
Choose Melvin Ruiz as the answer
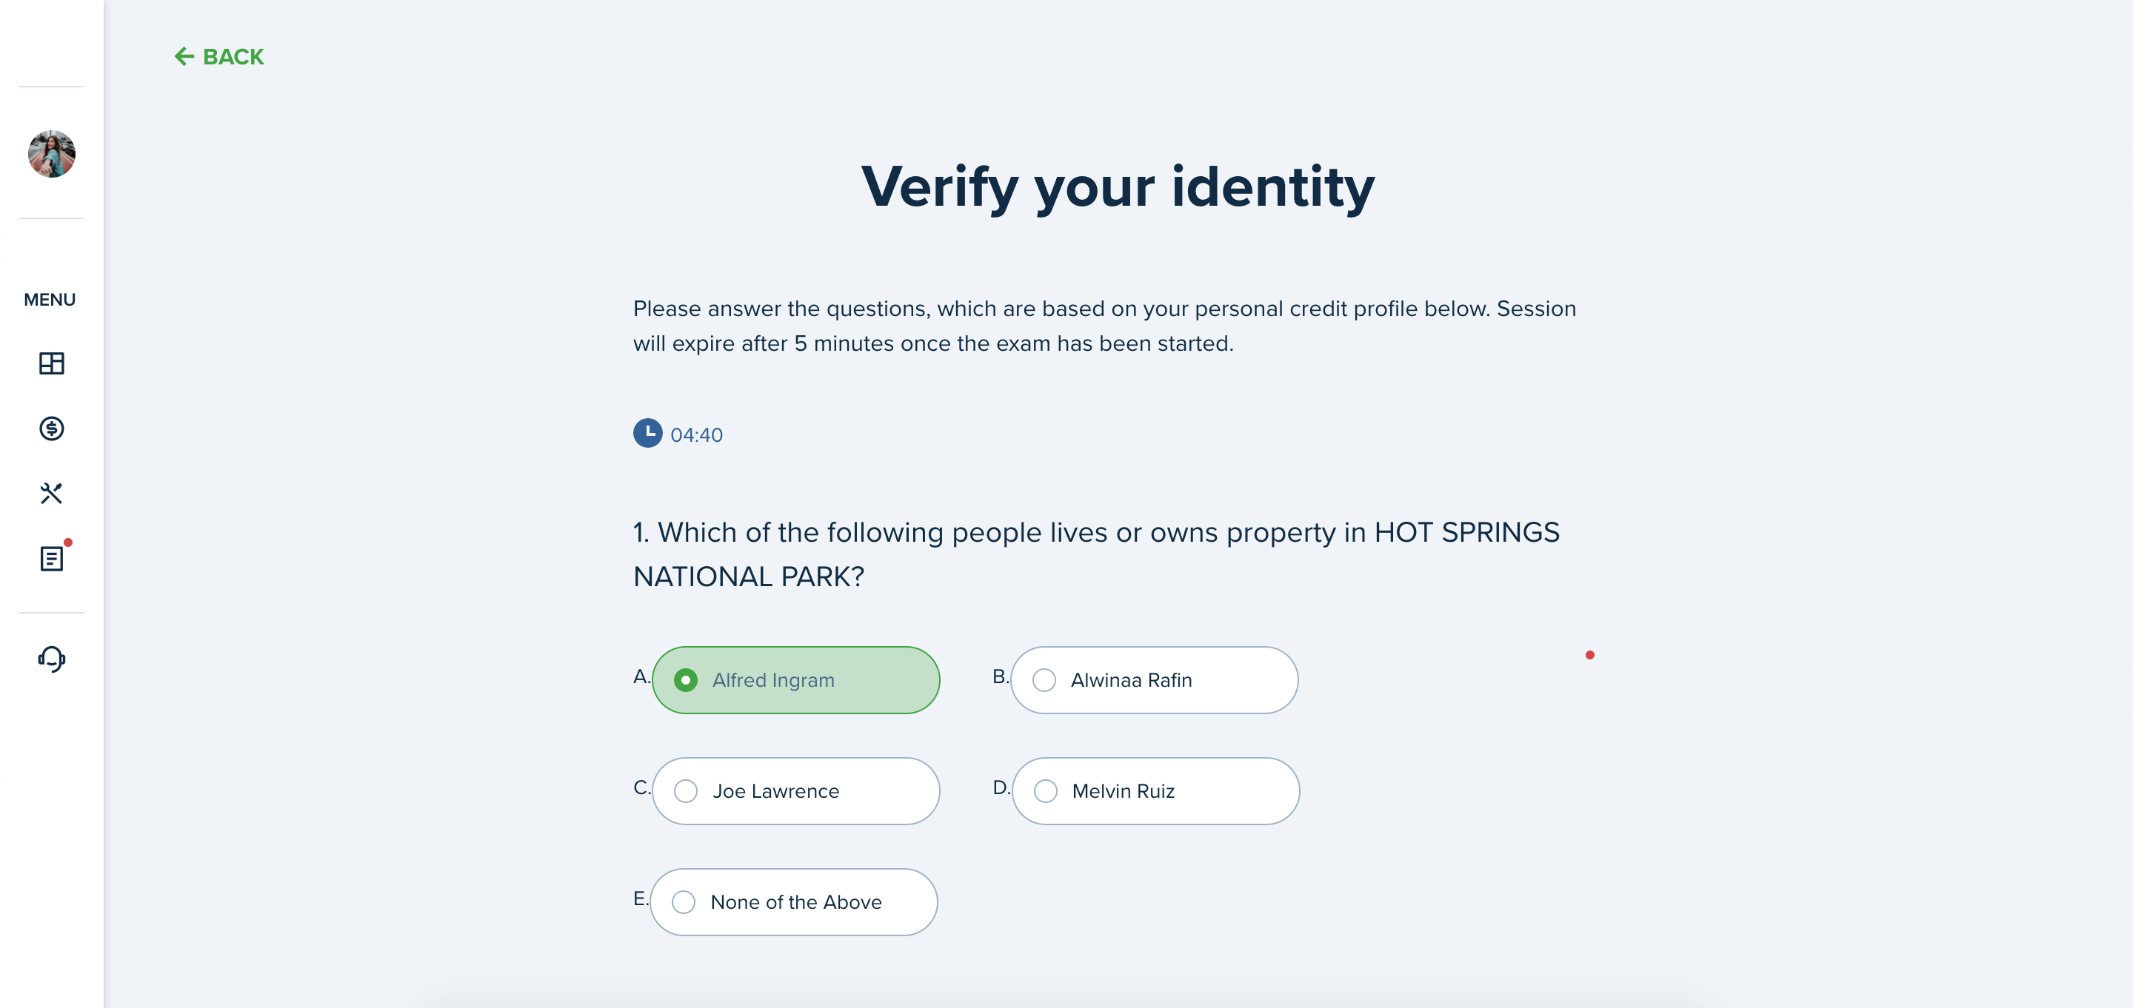tap(1155, 791)
